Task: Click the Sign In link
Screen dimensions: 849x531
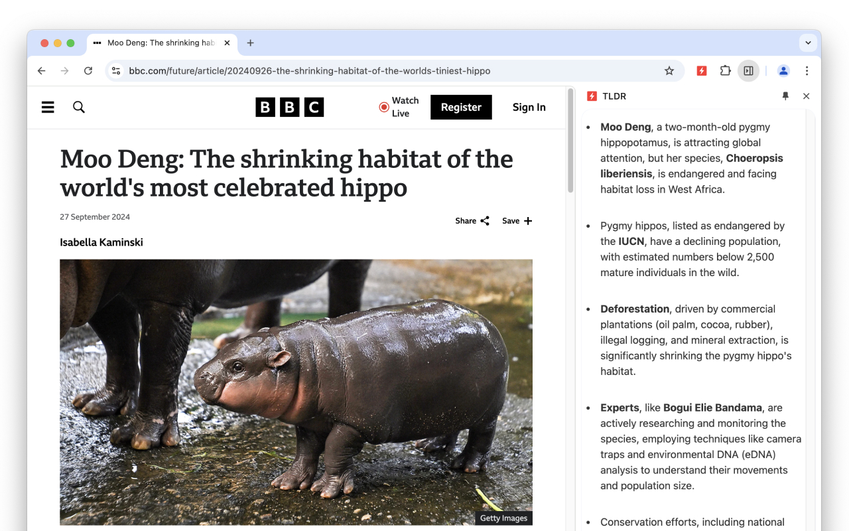Action: (x=529, y=107)
